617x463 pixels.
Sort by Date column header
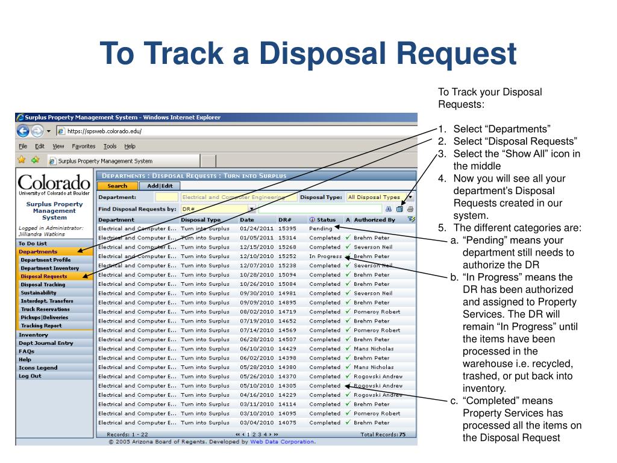pyautogui.click(x=246, y=219)
